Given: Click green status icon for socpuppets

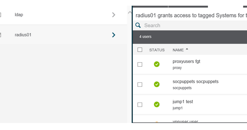Looking at the screenshot, I should (156, 84).
